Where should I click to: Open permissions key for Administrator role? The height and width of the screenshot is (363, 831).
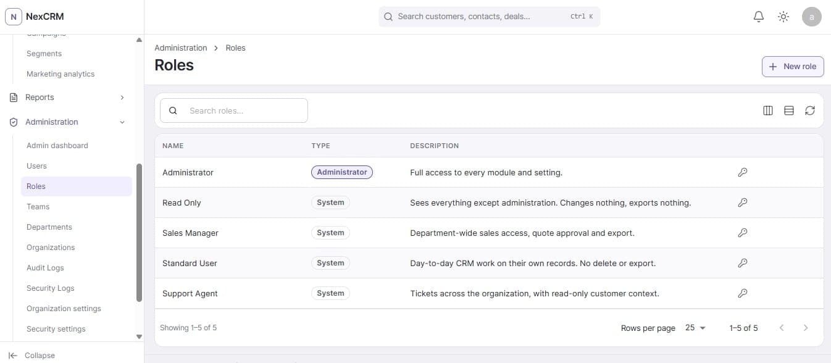point(743,172)
